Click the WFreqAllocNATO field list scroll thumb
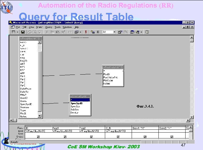 pos(40,81)
